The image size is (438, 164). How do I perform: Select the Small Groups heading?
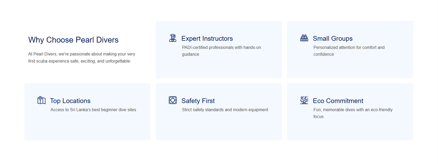[333, 39]
